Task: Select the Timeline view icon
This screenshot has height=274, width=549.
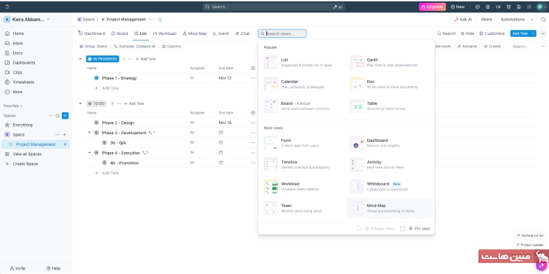Action: click(271, 166)
